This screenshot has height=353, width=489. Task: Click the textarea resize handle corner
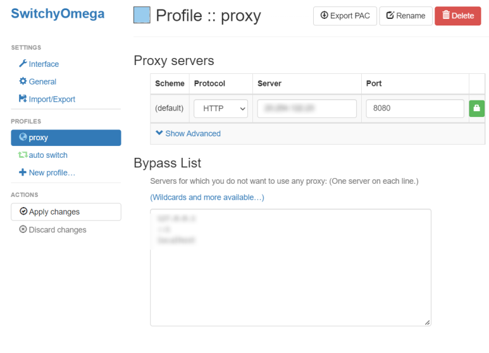(427, 323)
